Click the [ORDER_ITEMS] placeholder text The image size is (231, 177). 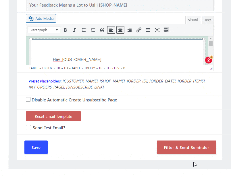coord(192,81)
